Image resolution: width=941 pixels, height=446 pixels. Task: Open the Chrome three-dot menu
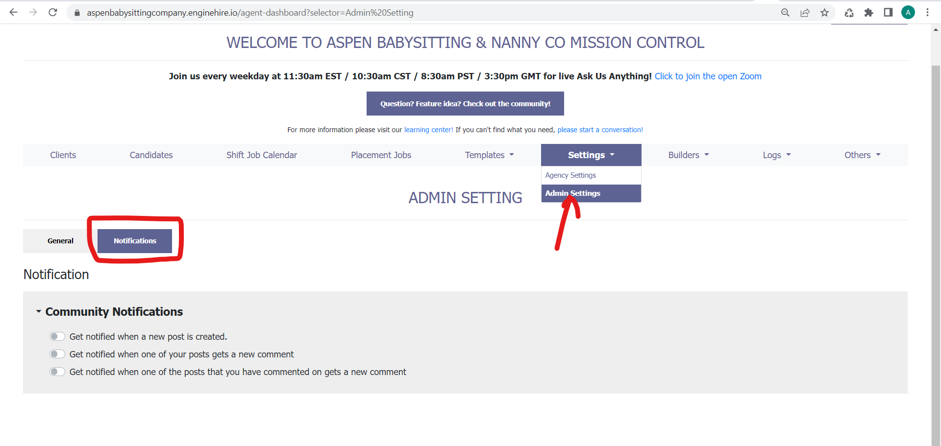pos(927,13)
